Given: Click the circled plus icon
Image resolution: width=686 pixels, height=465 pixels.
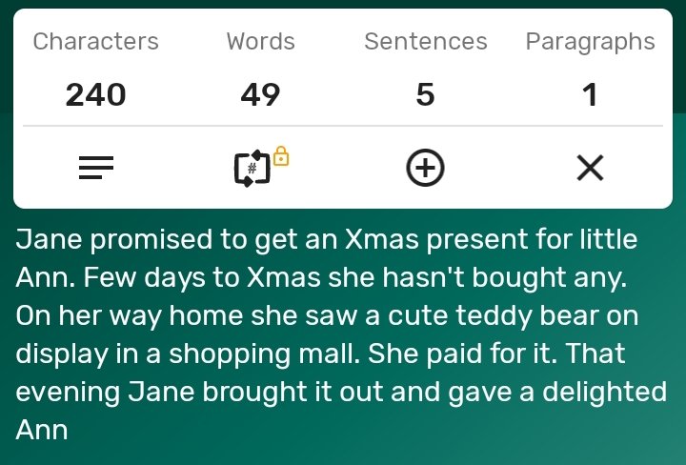Looking at the screenshot, I should coord(425,170).
